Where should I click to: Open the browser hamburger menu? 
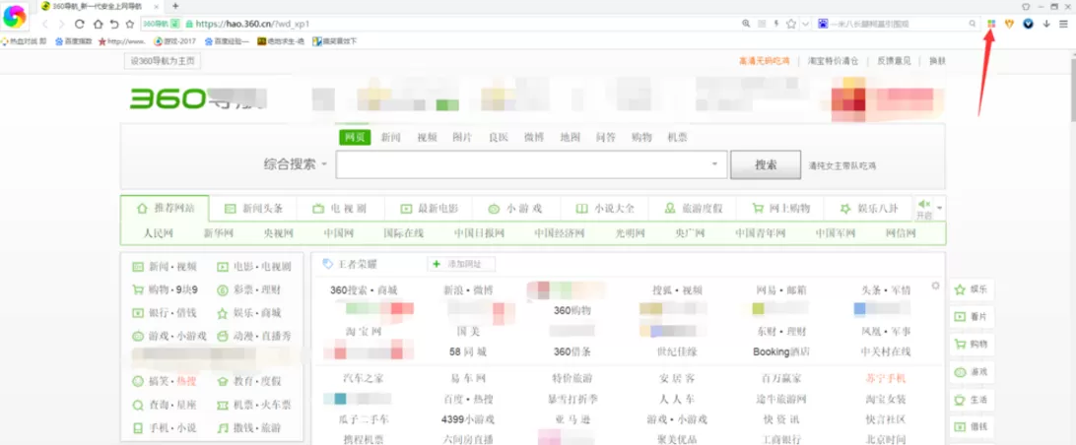click(x=1063, y=24)
